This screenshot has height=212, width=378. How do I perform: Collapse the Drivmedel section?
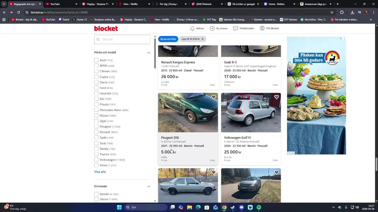point(149,186)
